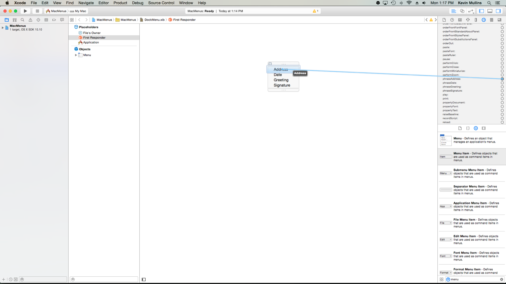This screenshot has height=284, width=506.
Task: Click the phraseDate: connection circle
Action: 502,83
